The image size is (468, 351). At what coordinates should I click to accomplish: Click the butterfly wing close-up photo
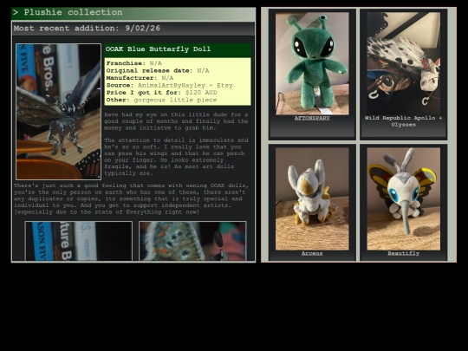[192, 241]
